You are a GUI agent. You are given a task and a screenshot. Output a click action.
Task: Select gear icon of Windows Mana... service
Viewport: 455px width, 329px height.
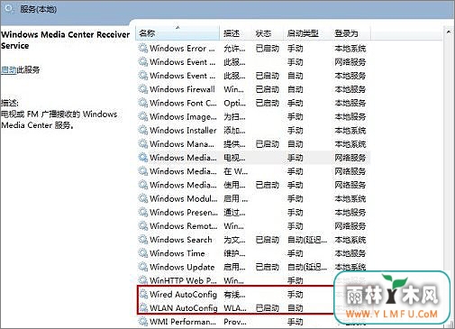pos(143,144)
